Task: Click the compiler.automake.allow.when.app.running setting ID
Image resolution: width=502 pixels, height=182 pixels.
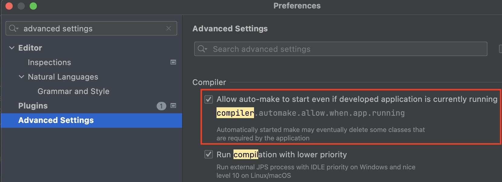Action: tap(311, 113)
